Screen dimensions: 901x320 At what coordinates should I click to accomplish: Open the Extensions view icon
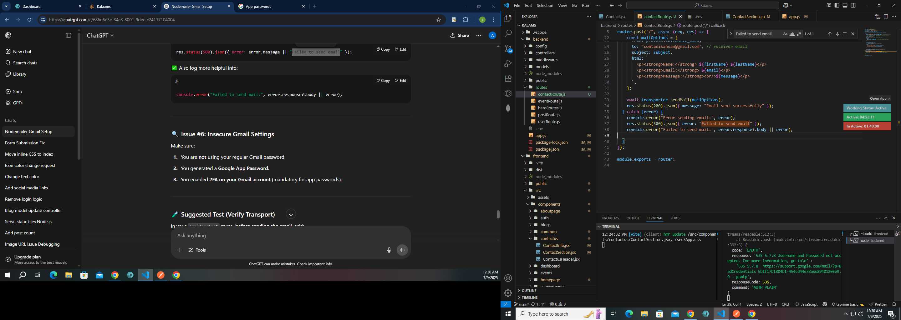tap(508, 79)
